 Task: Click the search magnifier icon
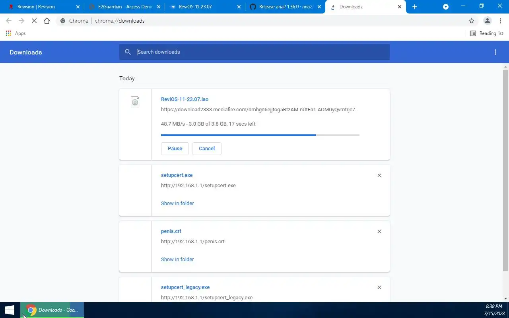click(128, 52)
